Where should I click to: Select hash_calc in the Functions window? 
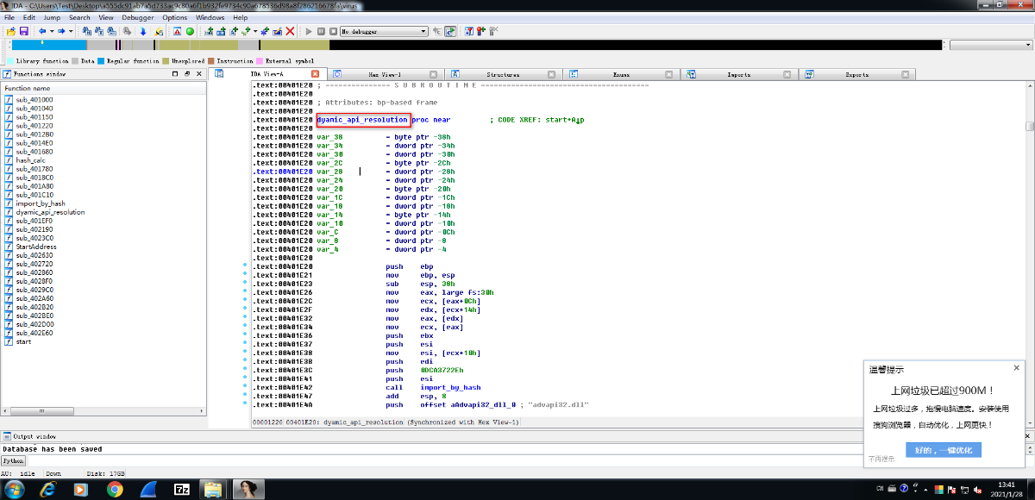[31, 160]
